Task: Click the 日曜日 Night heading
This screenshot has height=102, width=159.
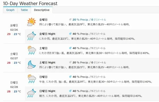Action: coord(47,91)
